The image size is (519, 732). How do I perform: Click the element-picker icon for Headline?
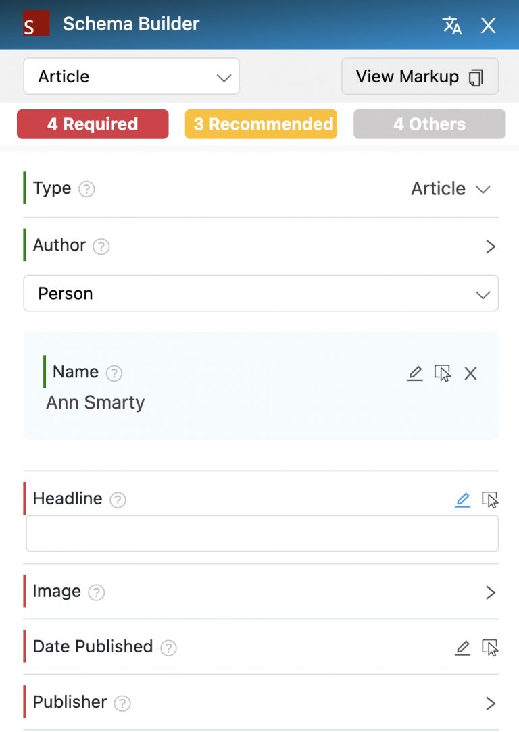pos(491,500)
